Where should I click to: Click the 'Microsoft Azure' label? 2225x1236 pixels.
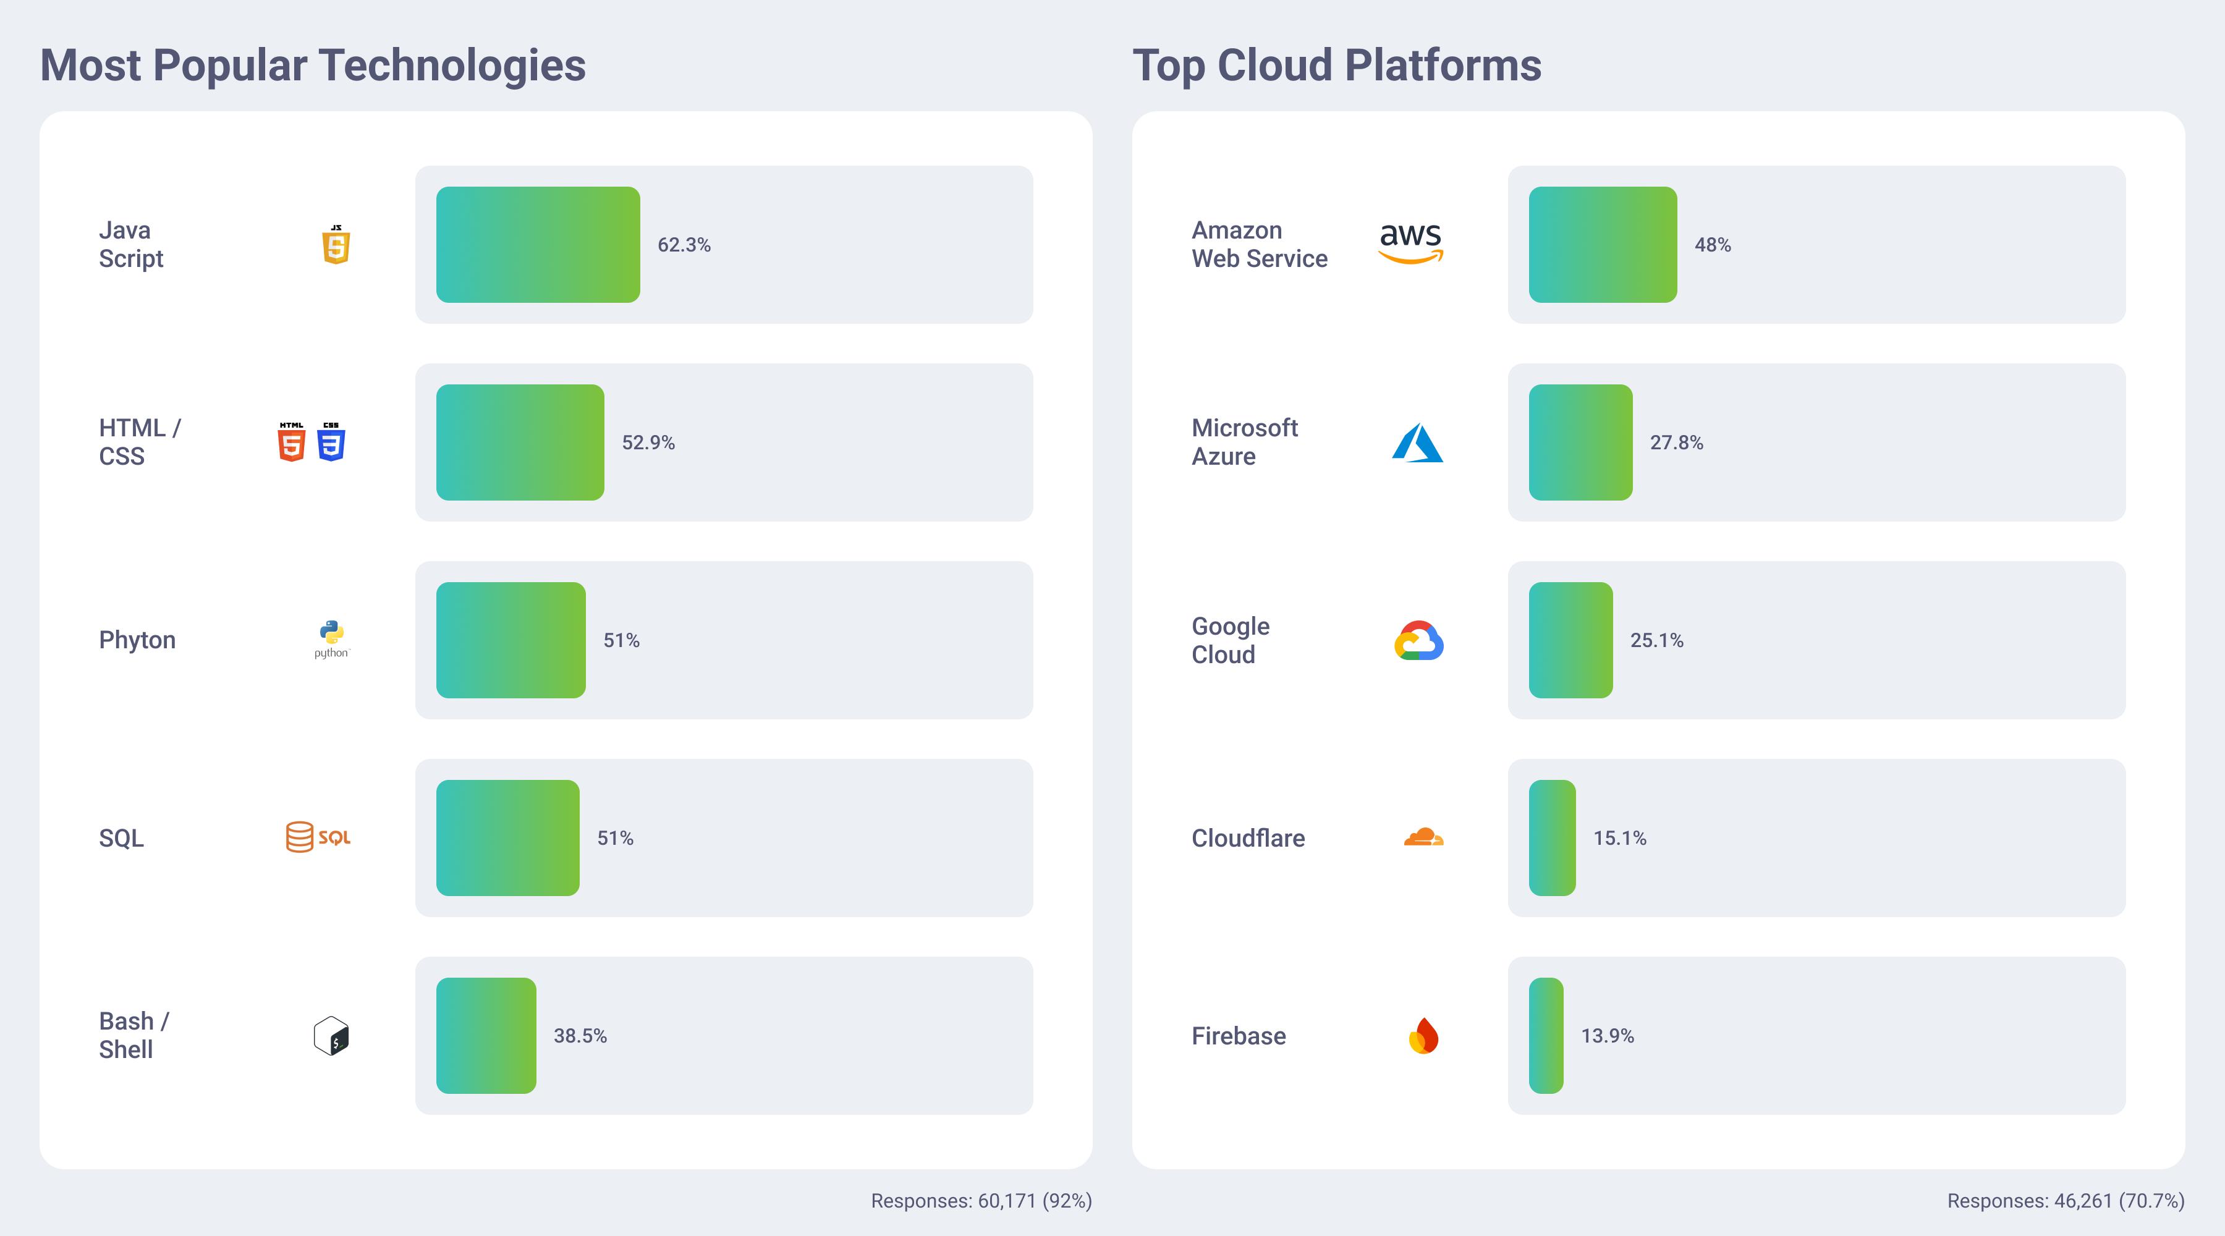tap(1245, 442)
